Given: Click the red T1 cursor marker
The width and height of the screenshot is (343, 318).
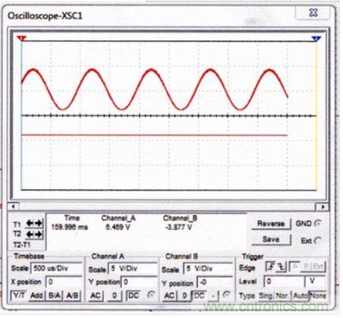Looking at the screenshot, I should pyautogui.click(x=22, y=39).
